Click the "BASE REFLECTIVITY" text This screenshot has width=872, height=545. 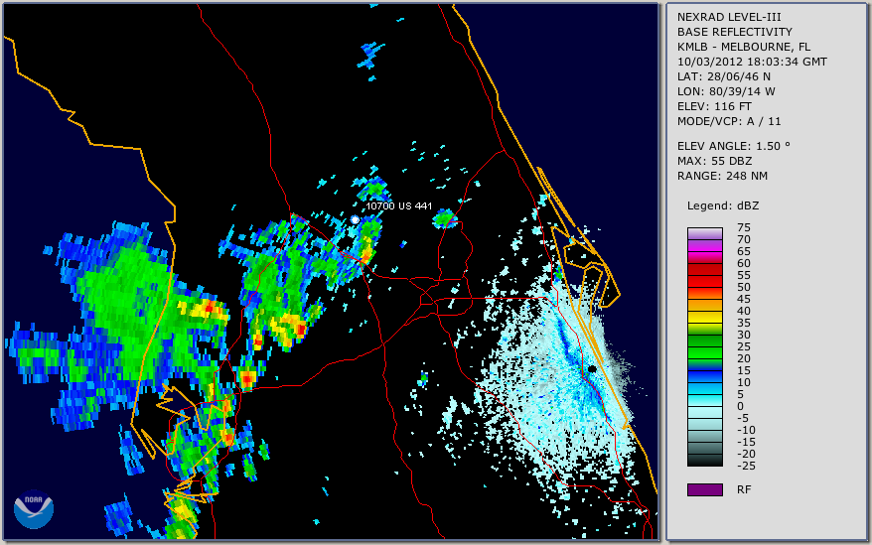pyautogui.click(x=735, y=32)
